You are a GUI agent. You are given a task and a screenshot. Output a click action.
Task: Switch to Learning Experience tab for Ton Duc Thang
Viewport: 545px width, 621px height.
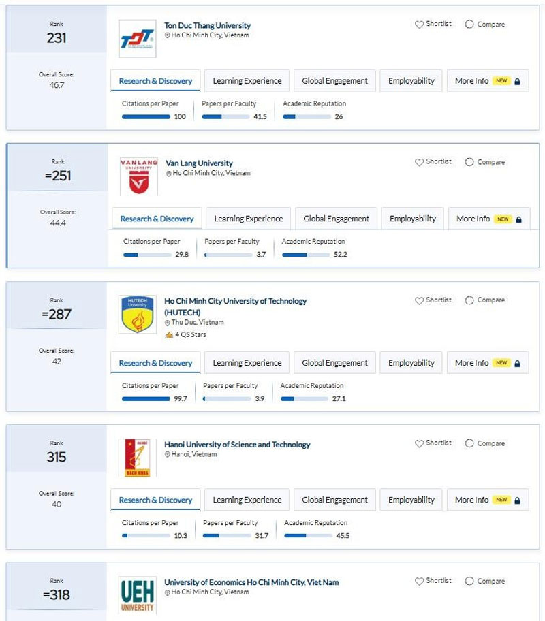tap(247, 81)
